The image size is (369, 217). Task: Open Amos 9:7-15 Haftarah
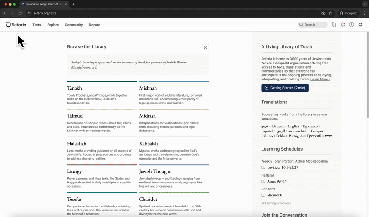pos(277,181)
